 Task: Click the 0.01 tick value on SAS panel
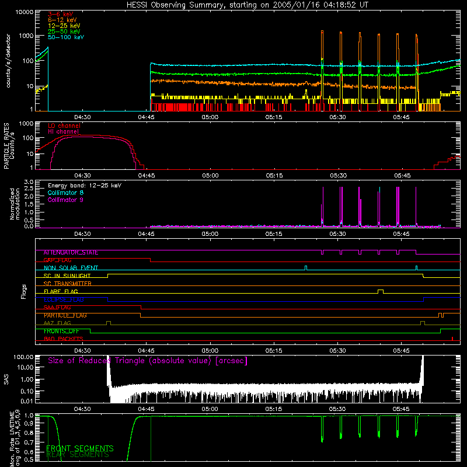(x=27, y=401)
